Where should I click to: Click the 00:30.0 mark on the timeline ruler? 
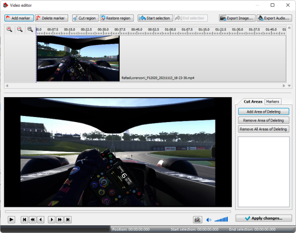103,29
